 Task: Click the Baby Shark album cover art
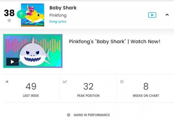pos(33,15)
